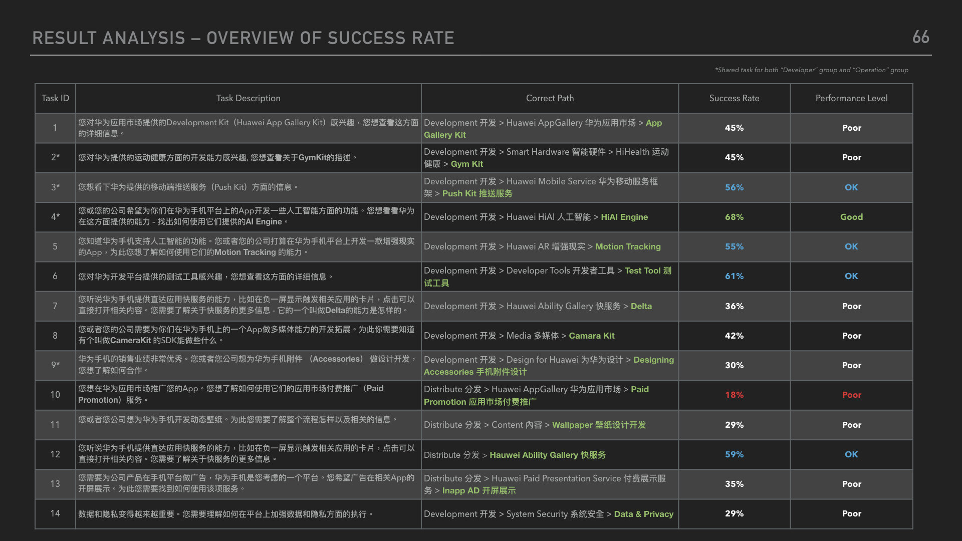
Task: Select the Wallpaper 壁纸设计开发 path
Action: click(x=599, y=425)
